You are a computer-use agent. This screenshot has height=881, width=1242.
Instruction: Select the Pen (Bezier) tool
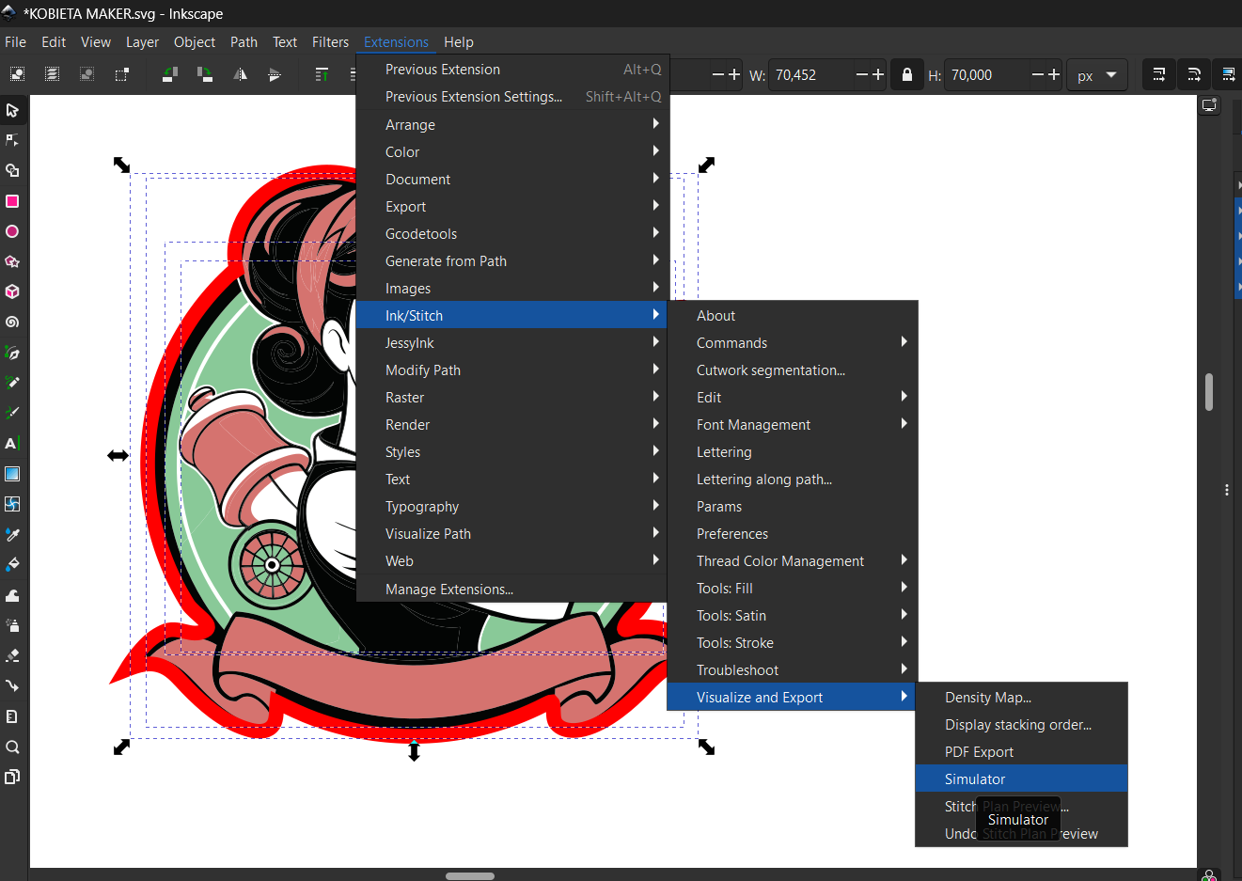coord(12,353)
